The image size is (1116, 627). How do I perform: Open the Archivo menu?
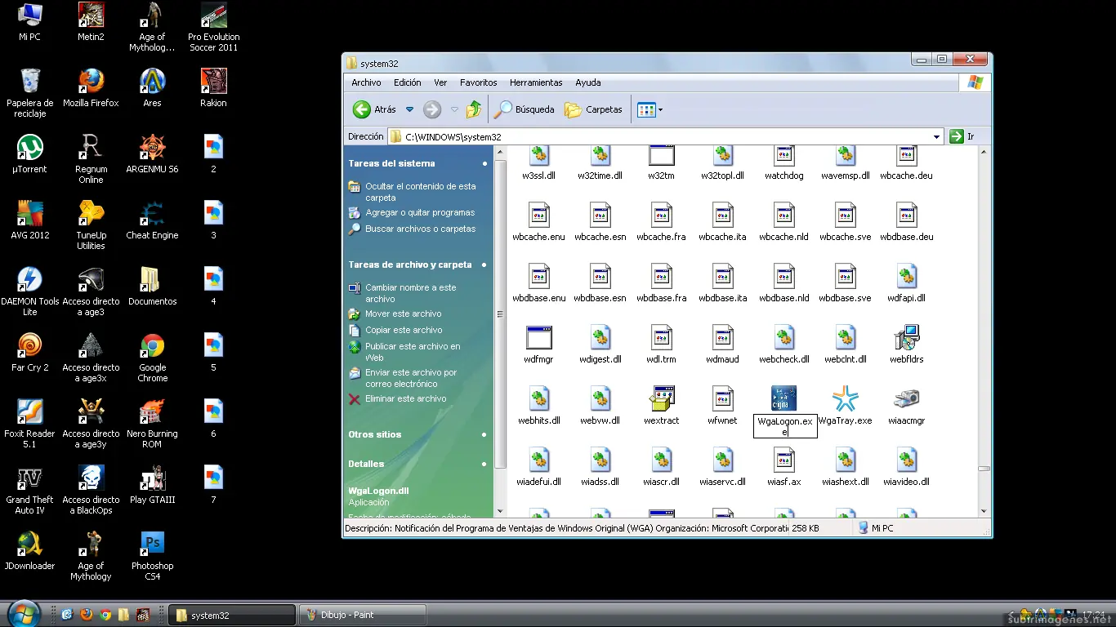pyautogui.click(x=366, y=82)
